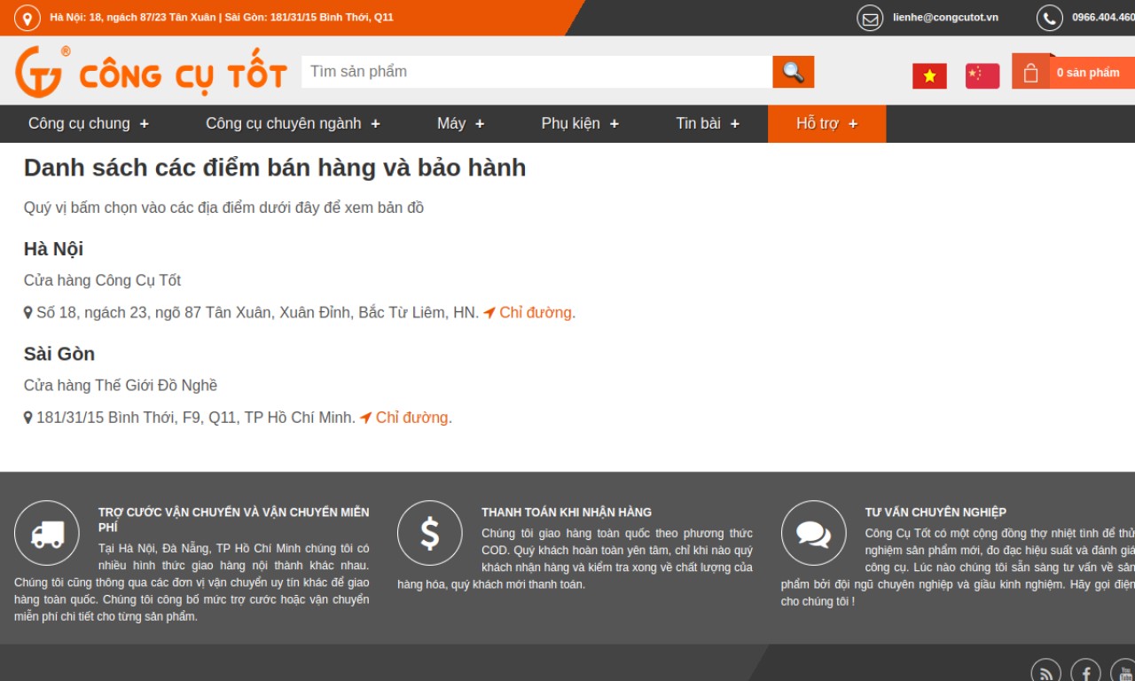This screenshot has height=681, width=1135.
Task: Click the Sài Gòn address 181/31/15 Bình Thới
Action: point(196,418)
